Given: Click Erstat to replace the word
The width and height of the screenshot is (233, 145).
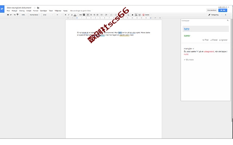Looking at the screenshot, I should (214, 40).
